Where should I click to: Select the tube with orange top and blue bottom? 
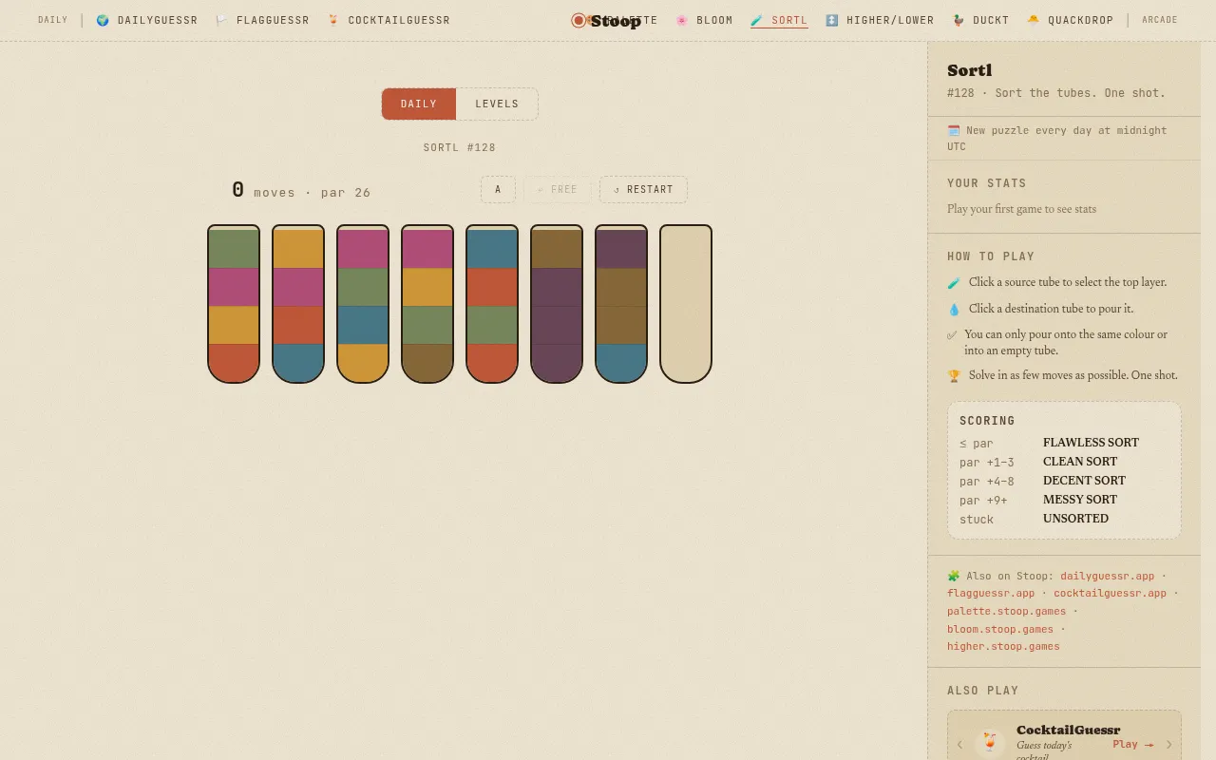298,304
